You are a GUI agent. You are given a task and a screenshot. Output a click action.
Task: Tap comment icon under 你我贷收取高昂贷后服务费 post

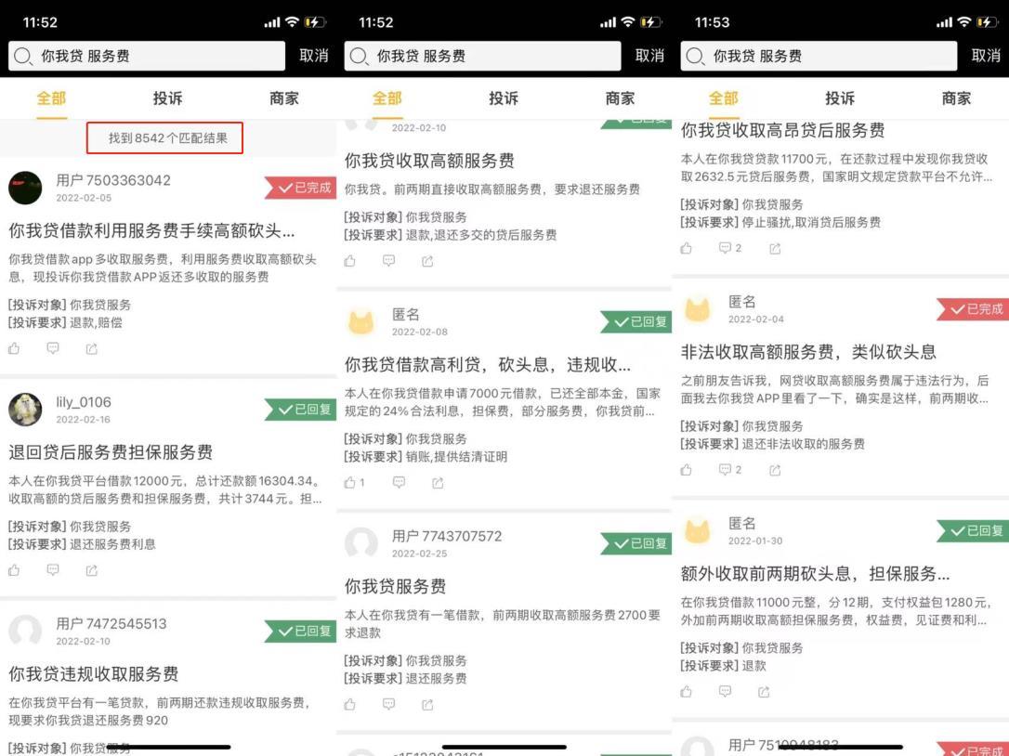tap(730, 248)
